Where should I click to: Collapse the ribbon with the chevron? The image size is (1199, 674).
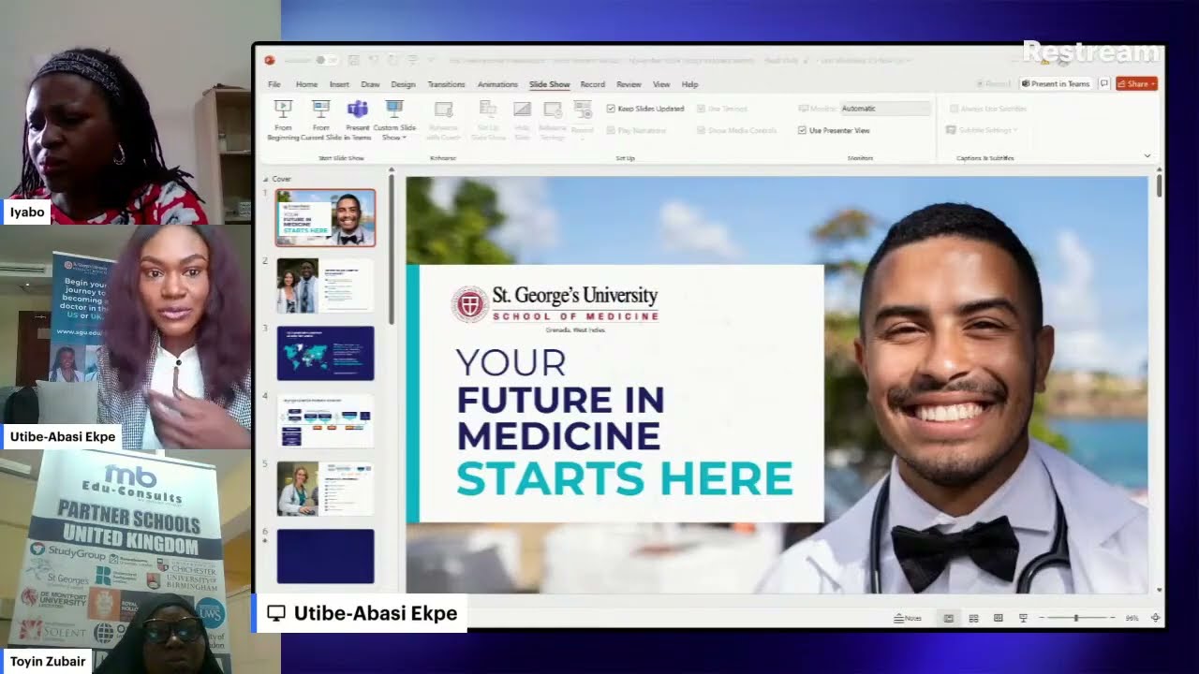1147,155
